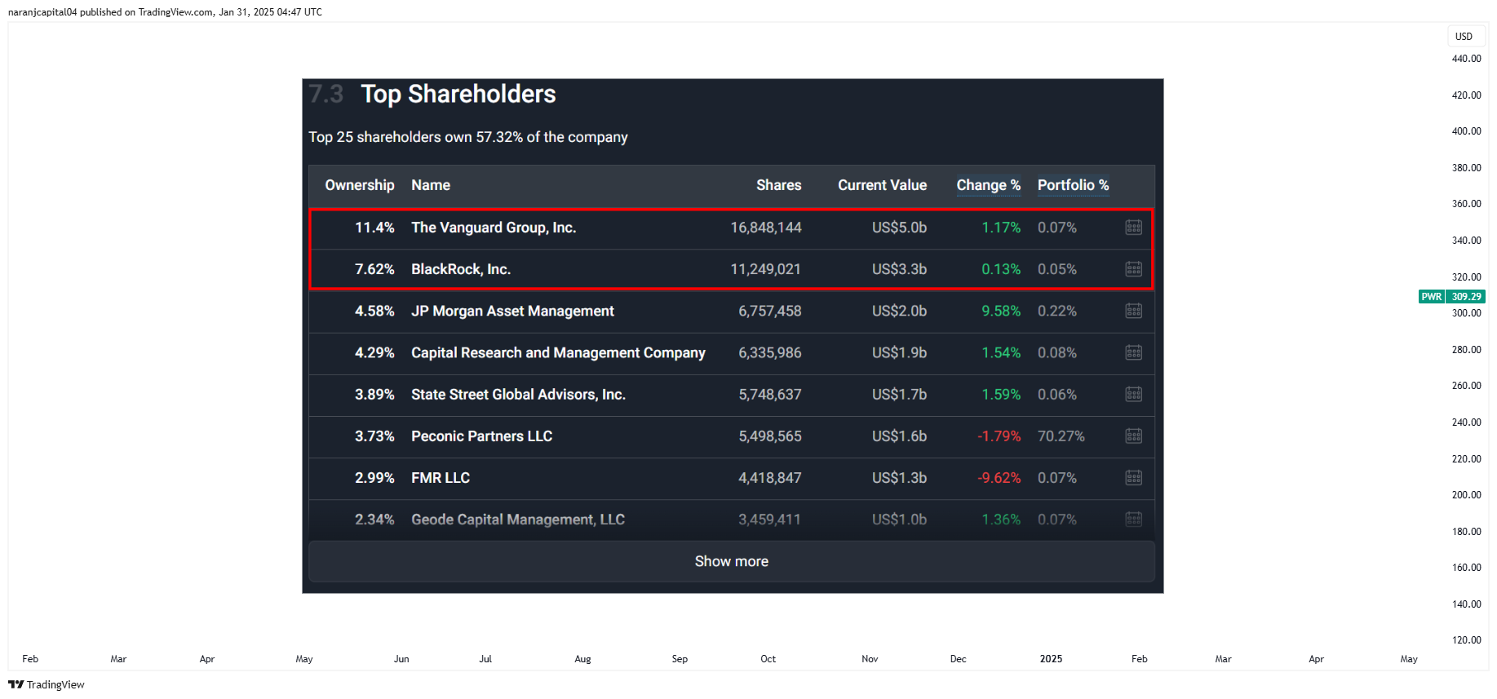Click the Current Value column header
1497x699 pixels.
click(882, 185)
